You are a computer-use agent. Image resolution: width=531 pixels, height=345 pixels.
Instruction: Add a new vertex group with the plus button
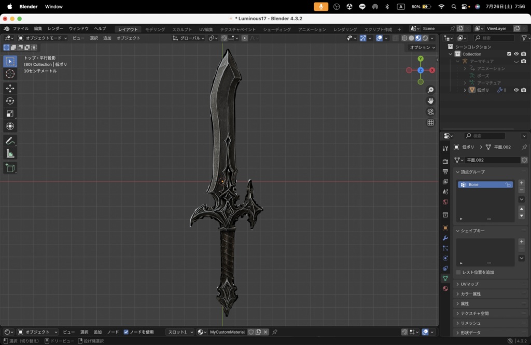tap(522, 182)
